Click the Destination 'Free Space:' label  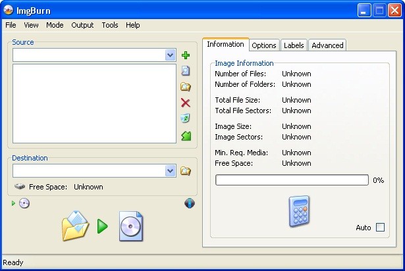(x=48, y=187)
